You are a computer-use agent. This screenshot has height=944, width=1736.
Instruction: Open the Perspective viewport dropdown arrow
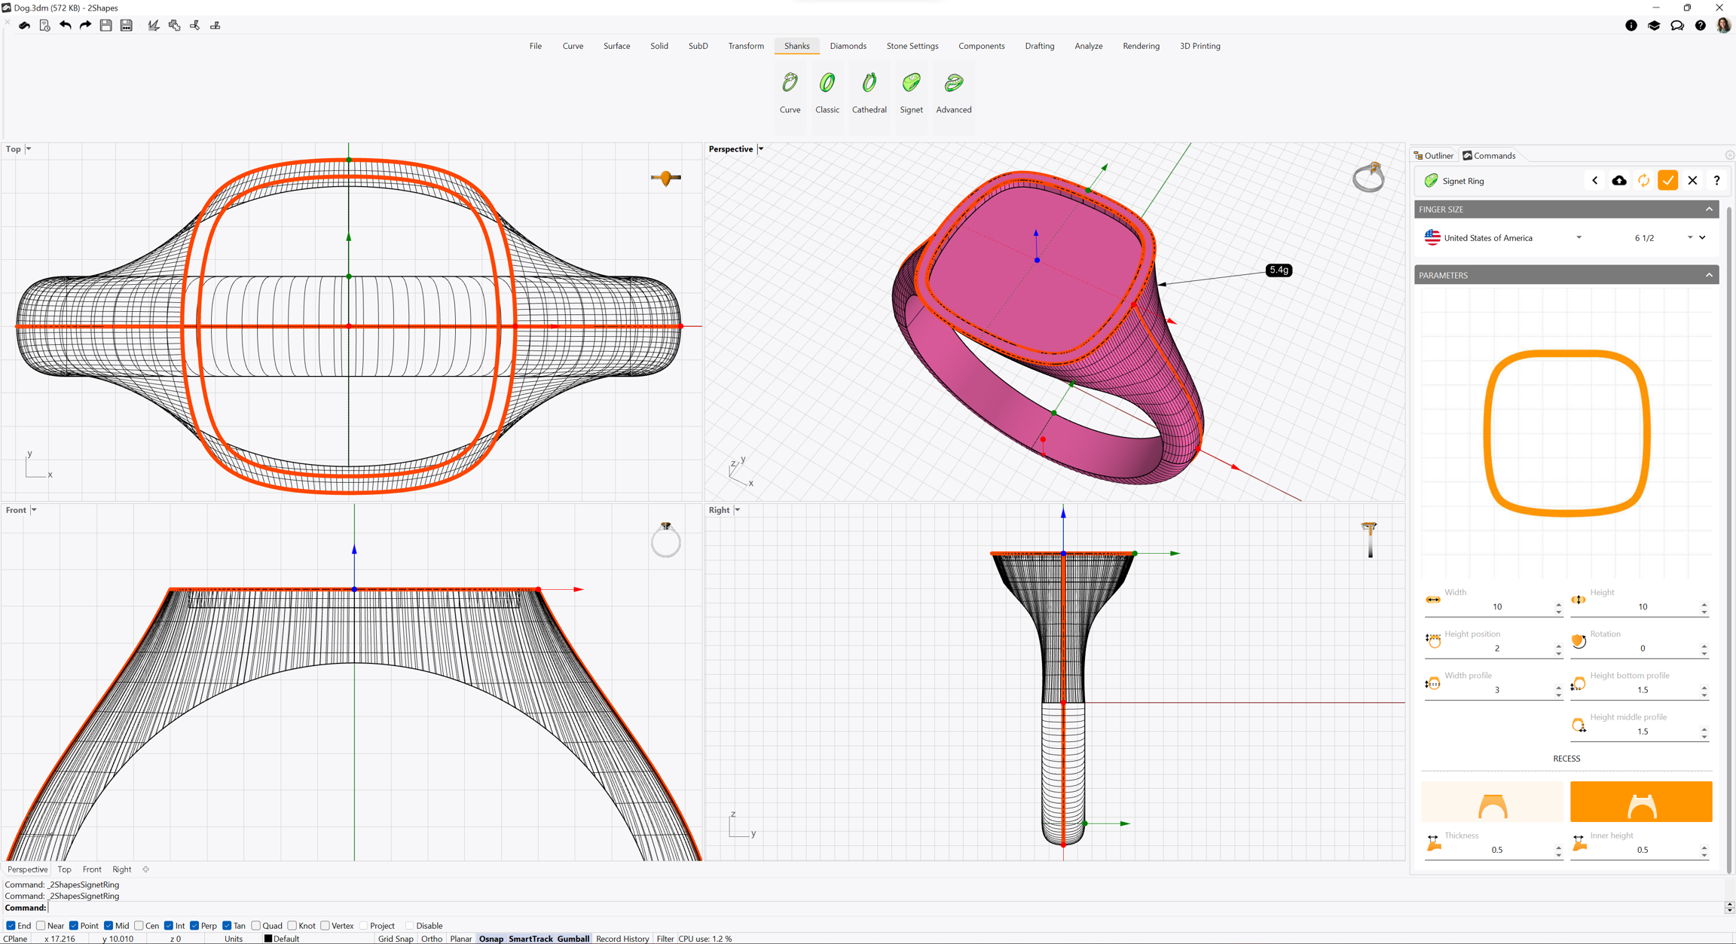pos(761,149)
